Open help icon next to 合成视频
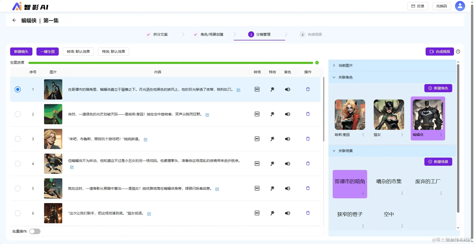The width and height of the screenshot is (474, 244). 458,52
